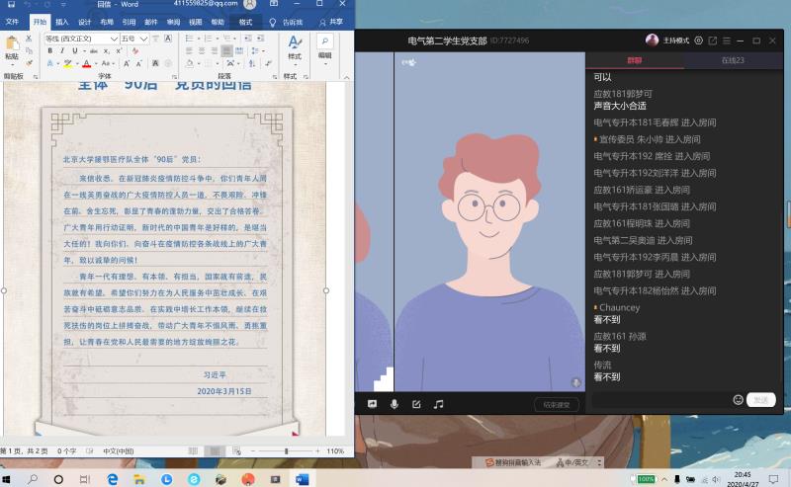Open the font size dropdown
This screenshot has width=791, height=487.
click(144, 39)
